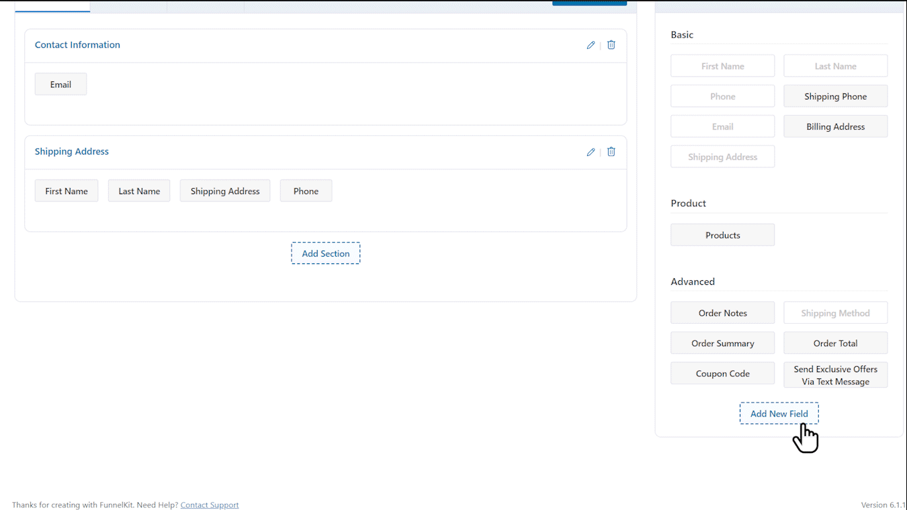Click the greyed Phone basic field
The width and height of the screenshot is (907, 510).
pos(723,96)
